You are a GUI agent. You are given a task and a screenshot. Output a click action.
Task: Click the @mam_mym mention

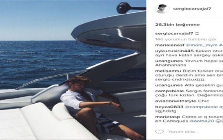click(202, 45)
